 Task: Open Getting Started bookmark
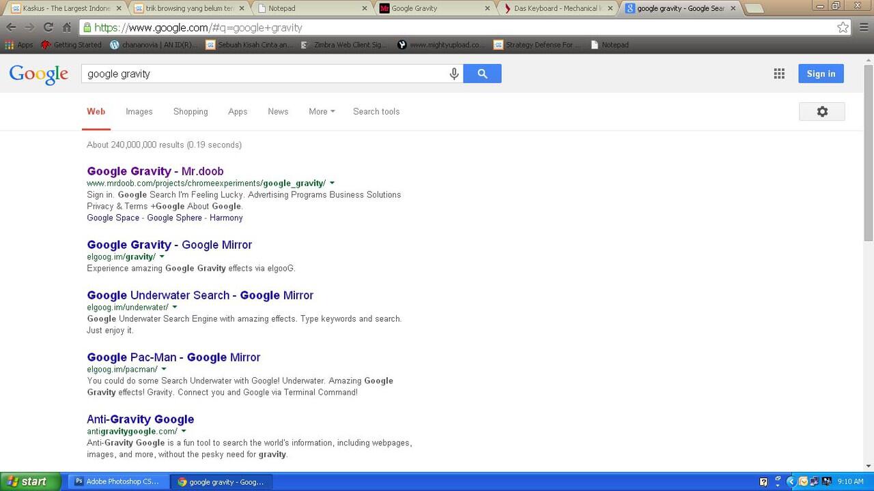coord(71,45)
